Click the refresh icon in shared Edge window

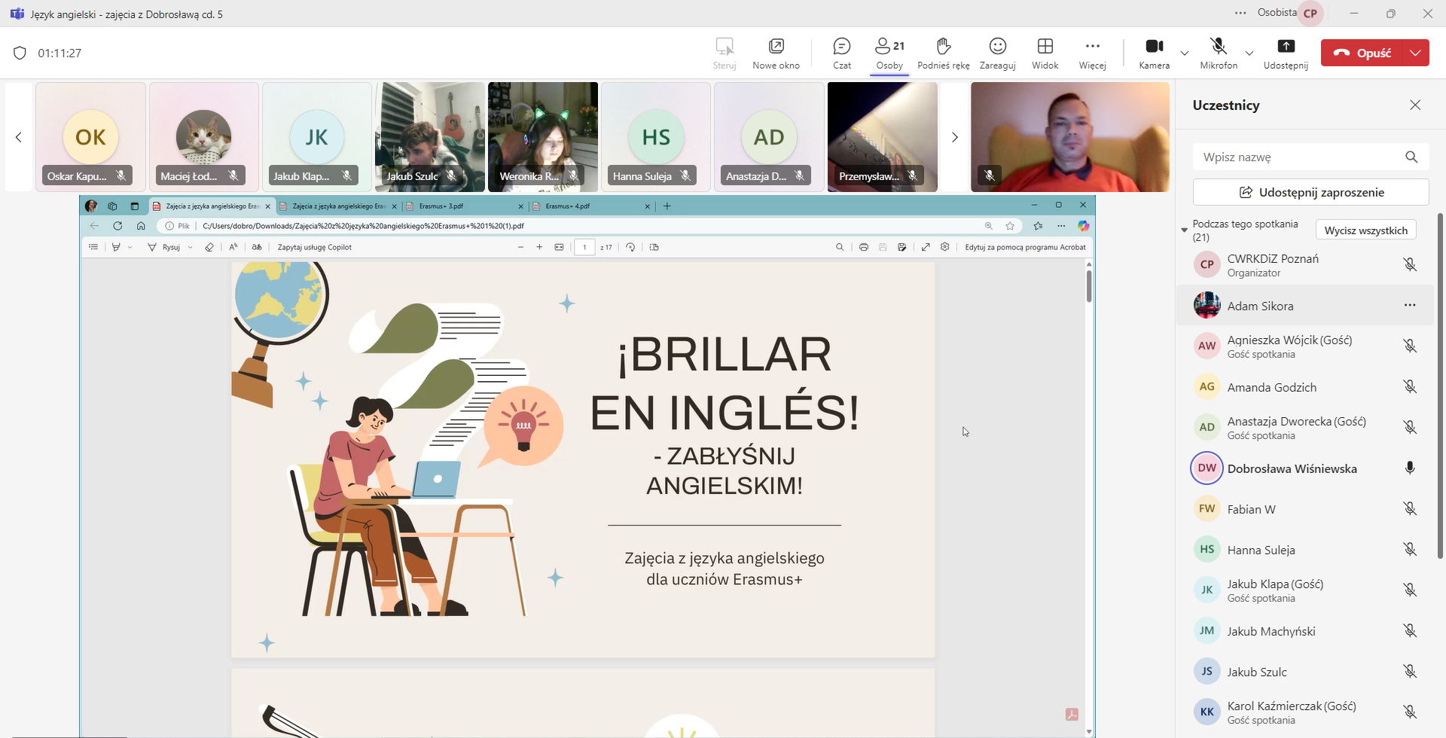pos(117,226)
